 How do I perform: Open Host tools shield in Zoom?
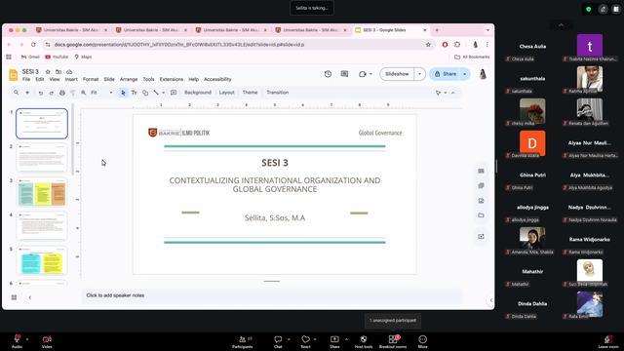coord(364,341)
